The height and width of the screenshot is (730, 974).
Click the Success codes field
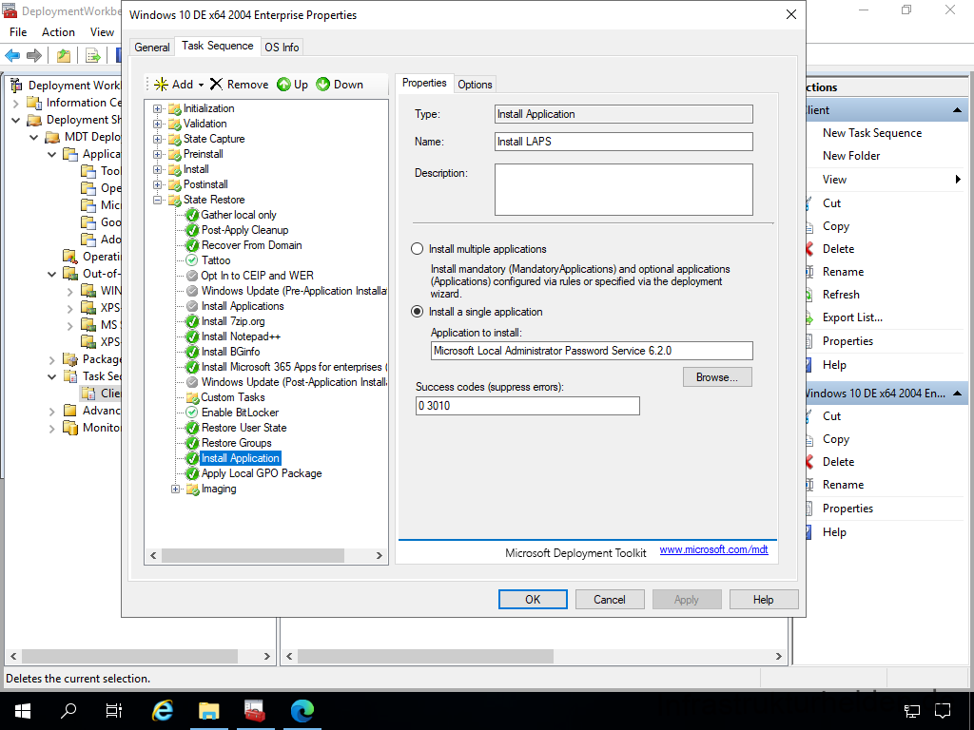point(527,406)
